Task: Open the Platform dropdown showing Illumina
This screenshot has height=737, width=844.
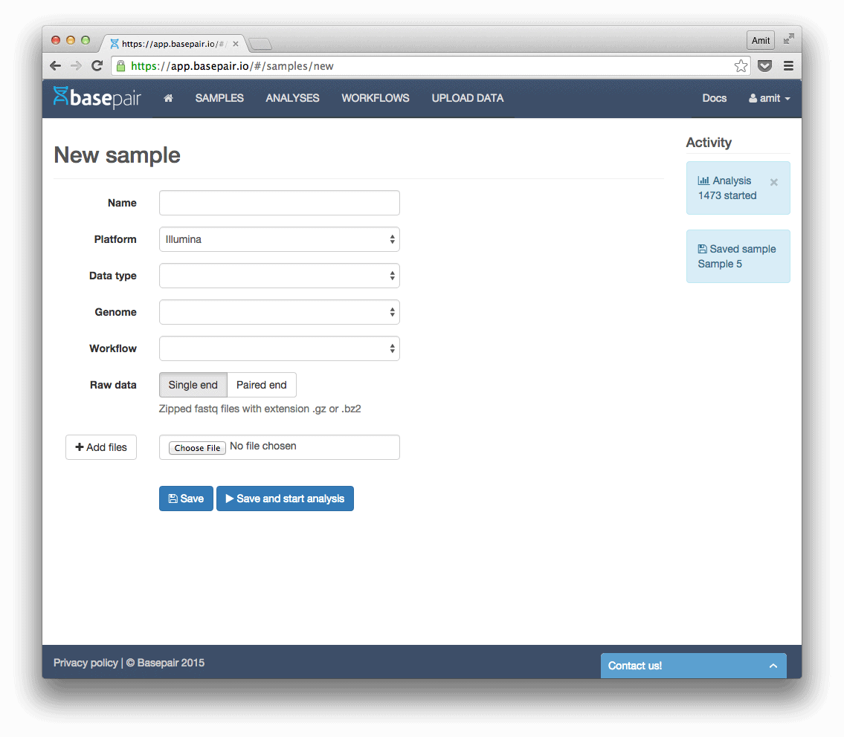Action: coord(279,239)
